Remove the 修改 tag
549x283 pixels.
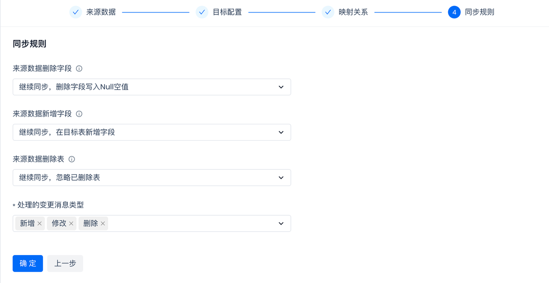click(x=71, y=223)
